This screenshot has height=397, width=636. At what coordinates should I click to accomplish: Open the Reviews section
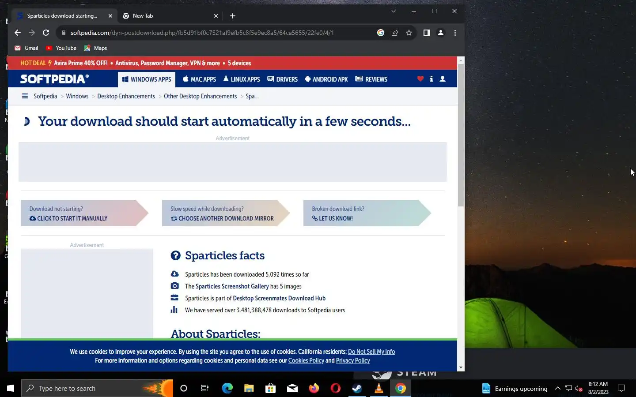click(x=371, y=79)
